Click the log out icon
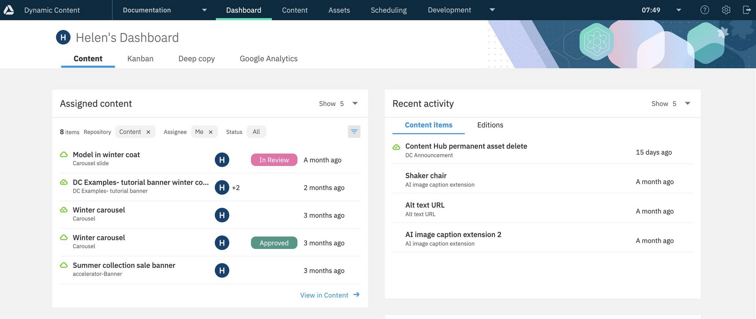This screenshot has width=756, height=319. (747, 10)
